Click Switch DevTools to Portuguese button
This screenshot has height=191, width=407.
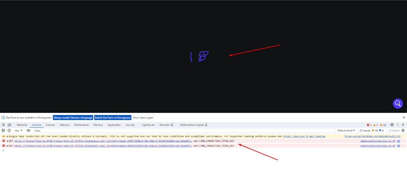coord(113,118)
